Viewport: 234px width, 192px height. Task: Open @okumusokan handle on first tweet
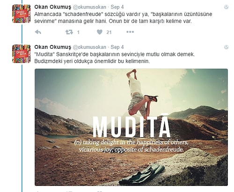click(89, 7)
